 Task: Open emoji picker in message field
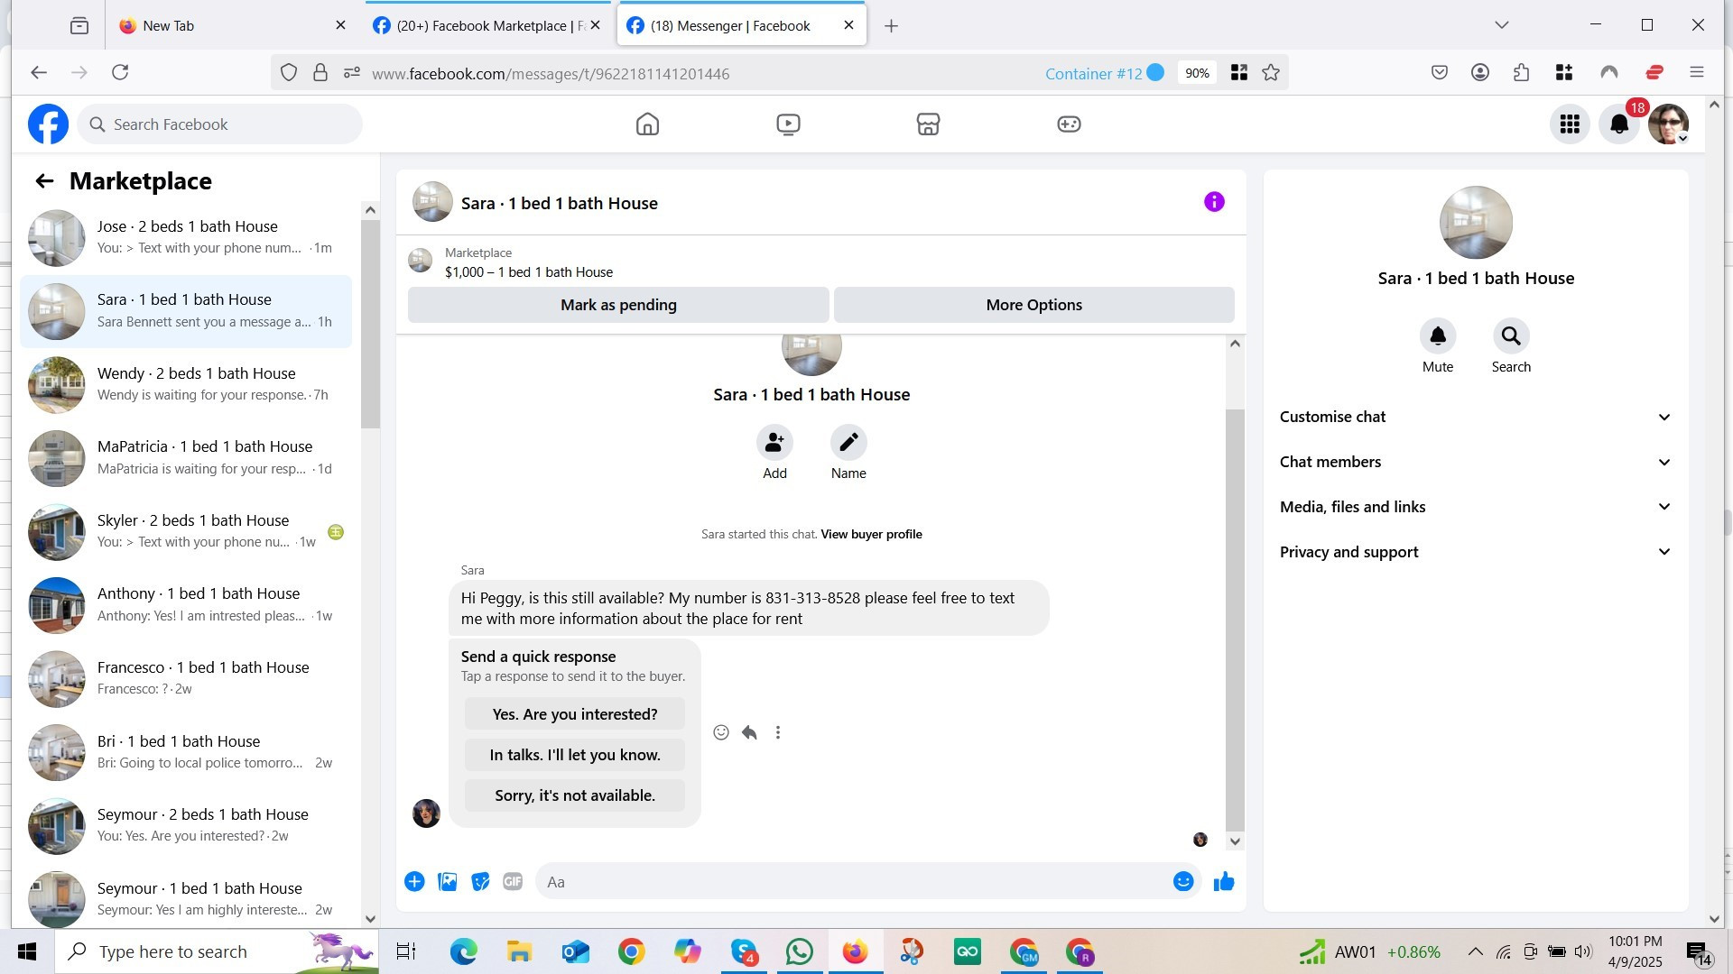click(1183, 882)
